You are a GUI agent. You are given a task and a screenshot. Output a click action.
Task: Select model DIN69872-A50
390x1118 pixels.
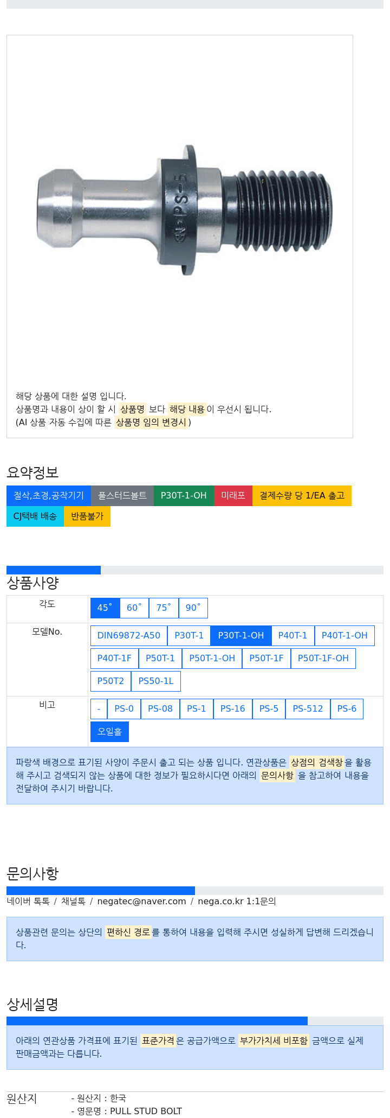click(x=129, y=635)
